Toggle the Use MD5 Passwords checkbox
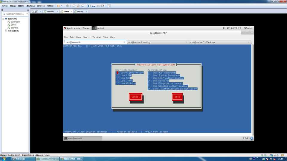 pos(150,73)
